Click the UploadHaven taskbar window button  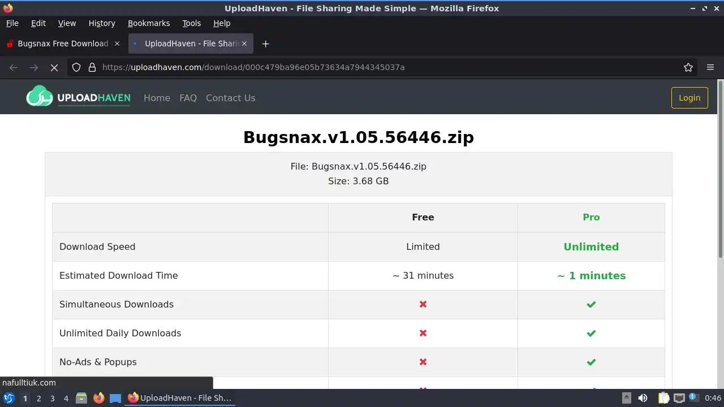(x=180, y=398)
